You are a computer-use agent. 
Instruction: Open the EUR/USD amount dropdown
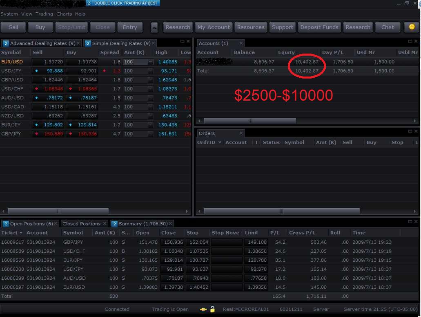pyautogui.click(x=150, y=62)
